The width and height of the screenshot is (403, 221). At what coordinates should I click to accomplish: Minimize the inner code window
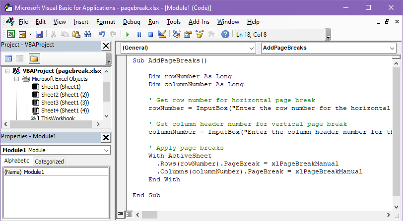pos(378,22)
